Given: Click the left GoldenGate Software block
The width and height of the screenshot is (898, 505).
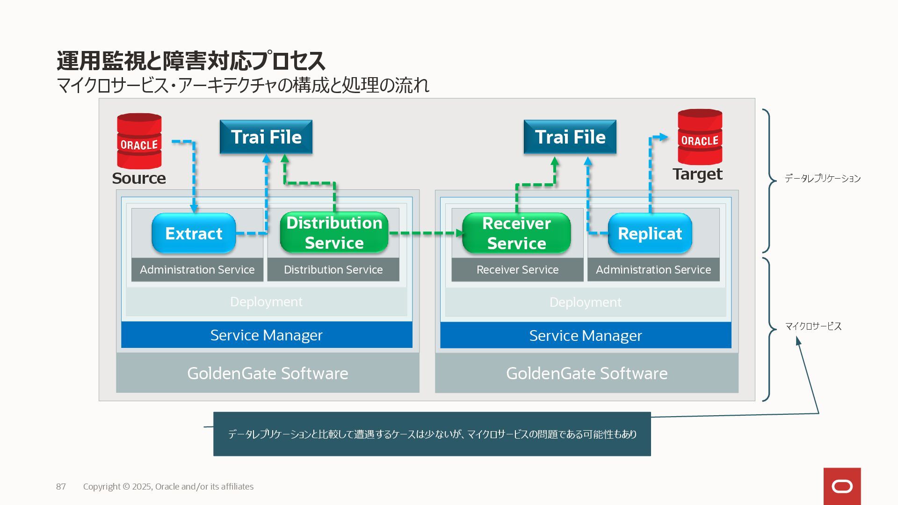Looking at the screenshot, I should tap(268, 373).
